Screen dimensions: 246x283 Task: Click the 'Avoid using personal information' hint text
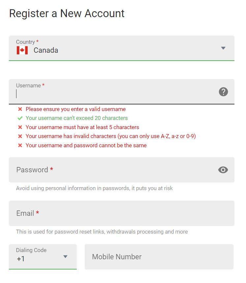[x=94, y=188]
